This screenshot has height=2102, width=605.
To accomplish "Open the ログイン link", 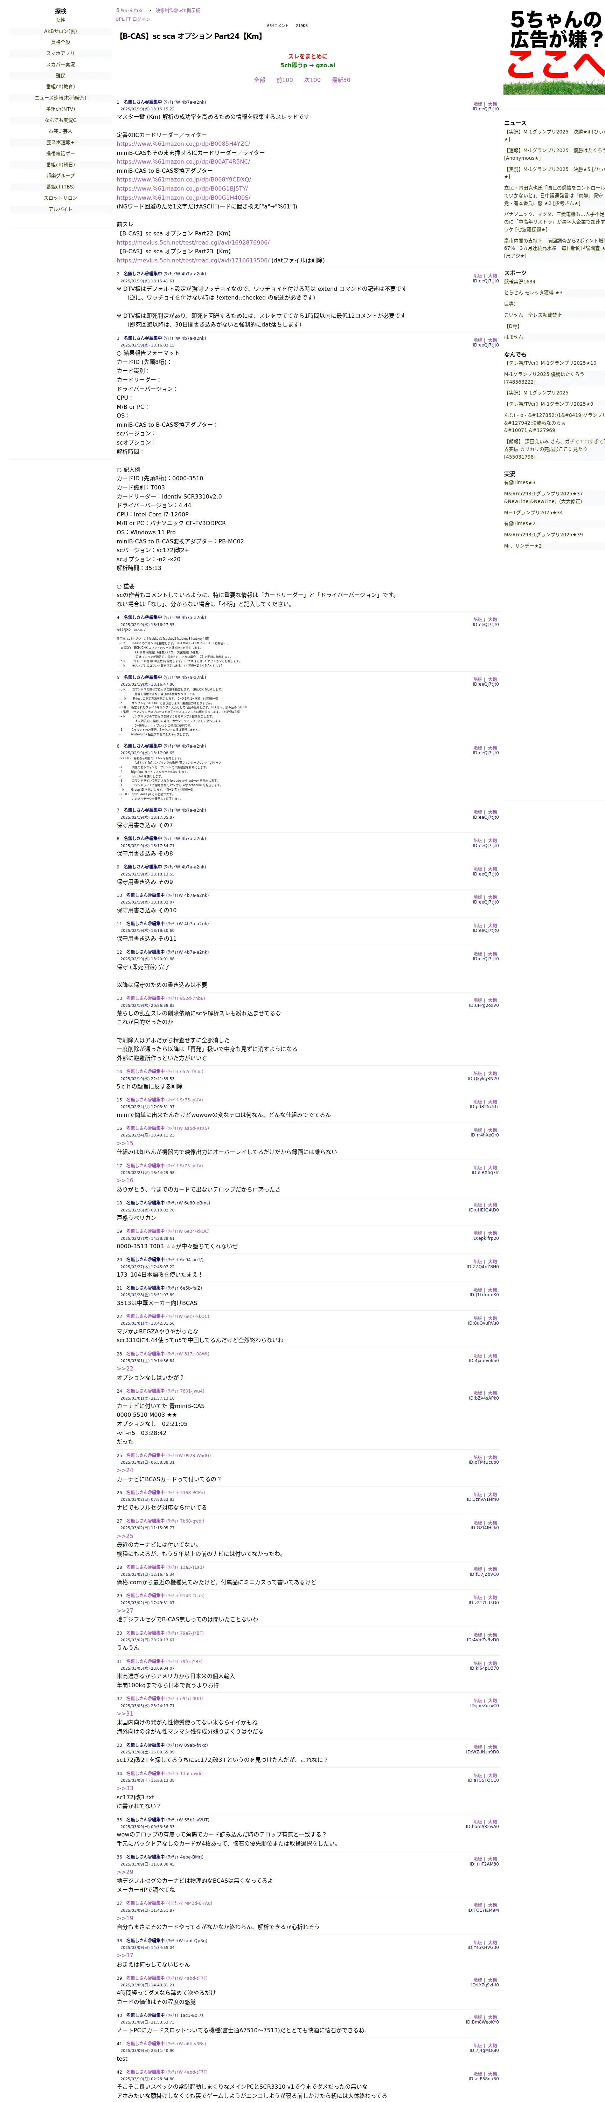I will pos(141,19).
